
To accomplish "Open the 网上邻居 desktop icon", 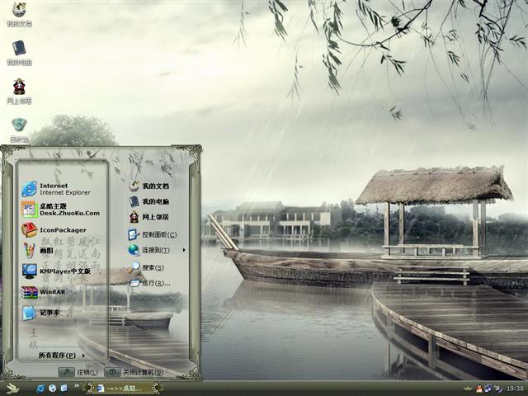I will click(18, 90).
